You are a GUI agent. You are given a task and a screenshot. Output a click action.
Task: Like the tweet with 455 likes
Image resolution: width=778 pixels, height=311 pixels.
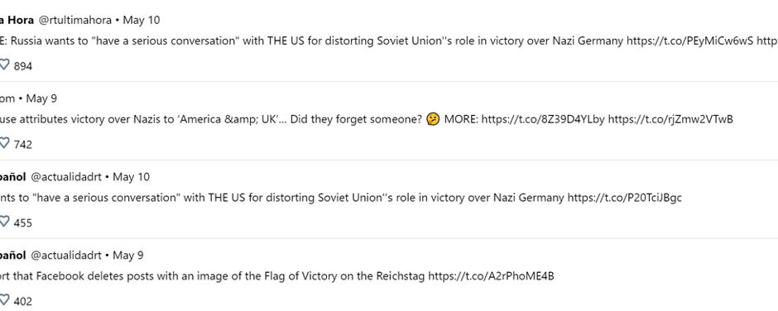point(4,222)
